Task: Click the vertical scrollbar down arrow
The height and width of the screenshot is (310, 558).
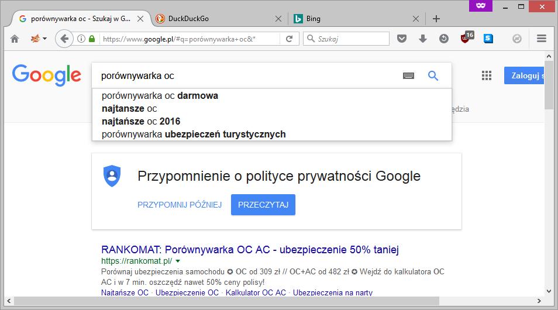Action: [x=549, y=291]
